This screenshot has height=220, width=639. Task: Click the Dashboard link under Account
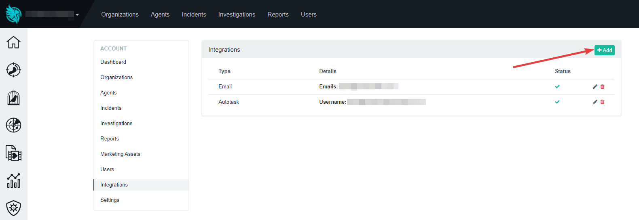113,62
